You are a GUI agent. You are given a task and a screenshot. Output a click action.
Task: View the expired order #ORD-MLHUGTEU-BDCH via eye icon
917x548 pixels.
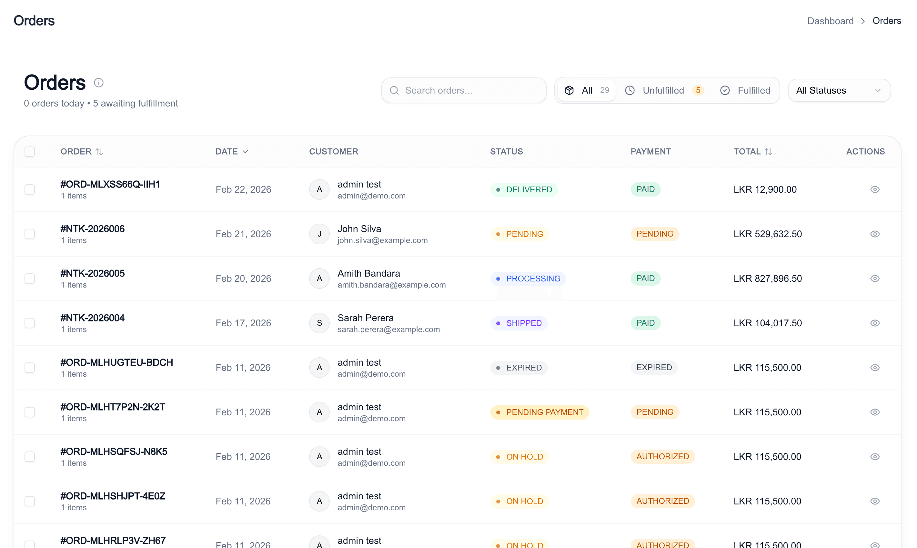[874, 367]
